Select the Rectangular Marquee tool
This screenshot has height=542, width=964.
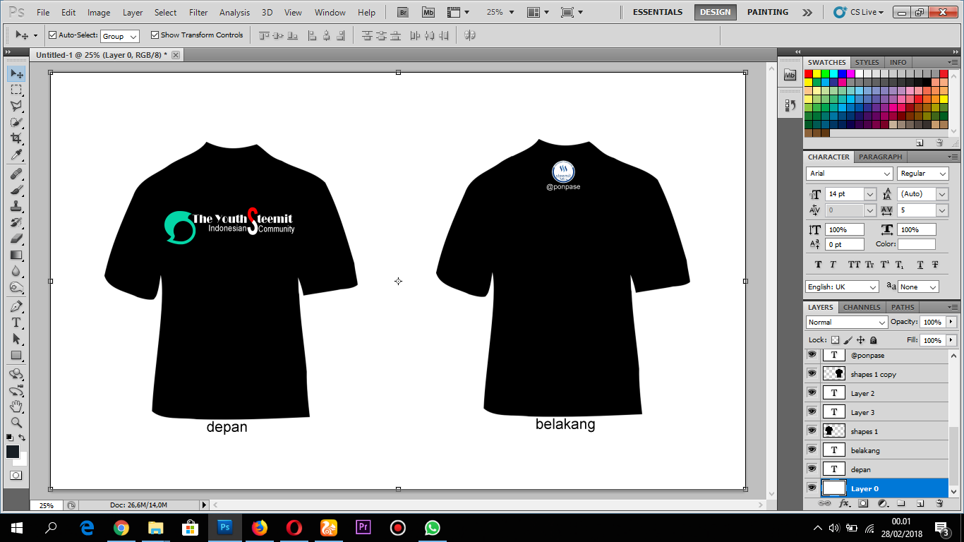point(16,90)
